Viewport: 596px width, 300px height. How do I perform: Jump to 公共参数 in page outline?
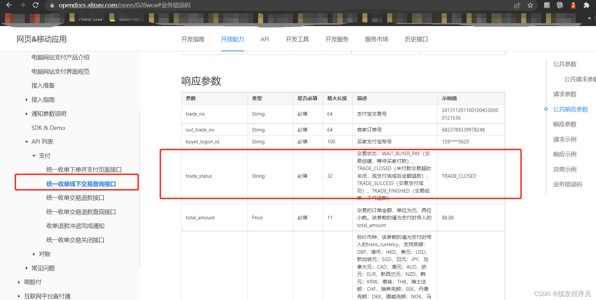pyautogui.click(x=565, y=64)
